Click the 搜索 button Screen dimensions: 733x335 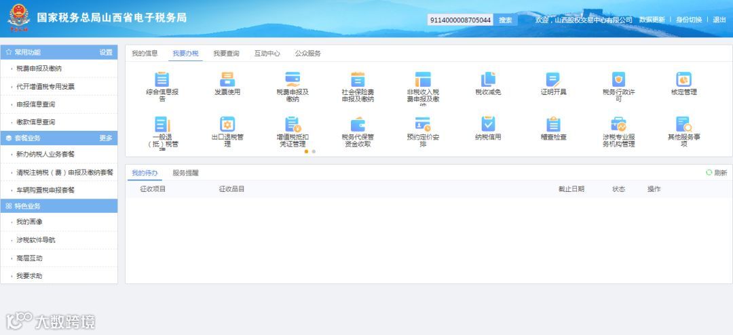(x=506, y=20)
